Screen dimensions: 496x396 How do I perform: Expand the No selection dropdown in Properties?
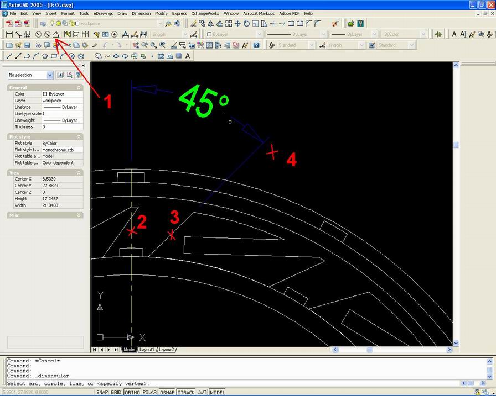point(50,75)
